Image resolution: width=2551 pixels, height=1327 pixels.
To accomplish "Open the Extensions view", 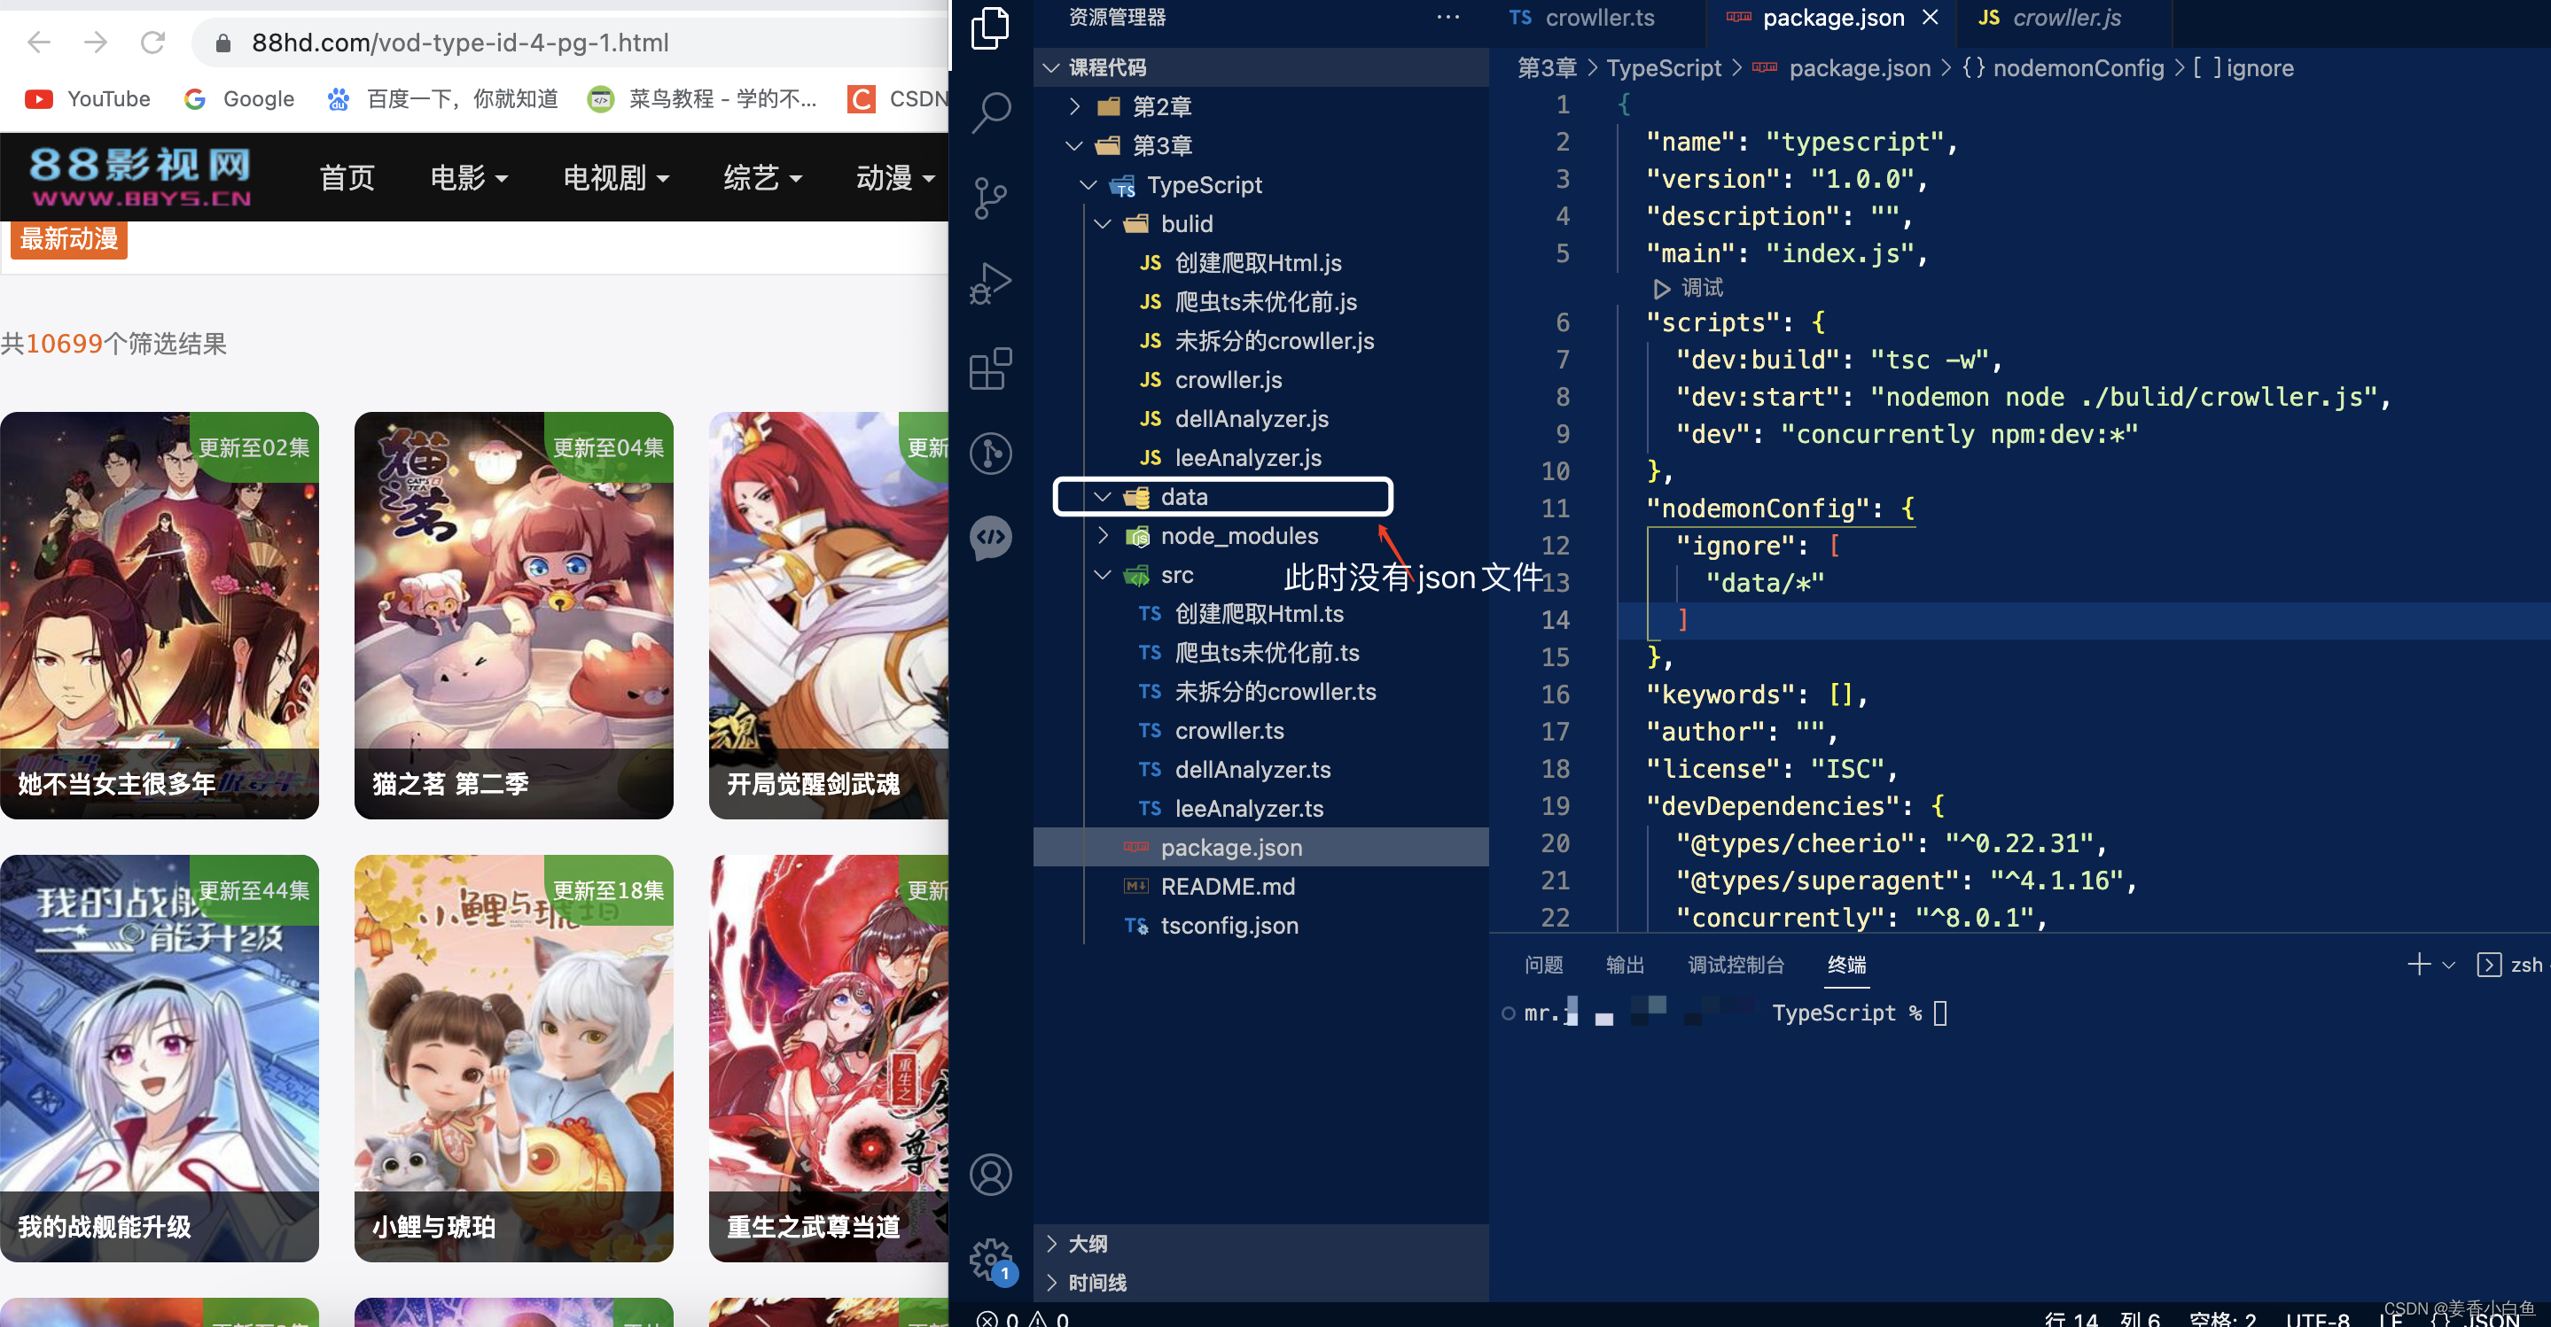I will [990, 369].
